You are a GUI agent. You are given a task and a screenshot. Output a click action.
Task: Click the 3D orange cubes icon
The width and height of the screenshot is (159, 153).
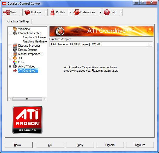[x=15, y=58]
